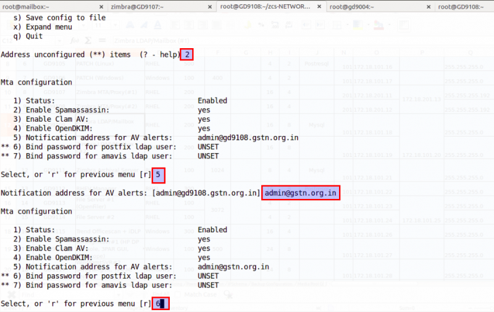Close the root@gd9004:~ tab

point(429,7)
